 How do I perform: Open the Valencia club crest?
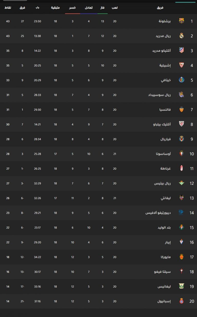pyautogui.click(x=181, y=110)
